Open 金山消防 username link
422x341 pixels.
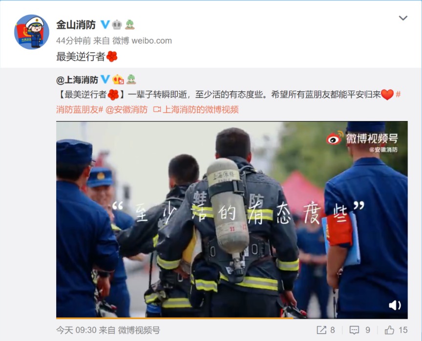click(76, 25)
